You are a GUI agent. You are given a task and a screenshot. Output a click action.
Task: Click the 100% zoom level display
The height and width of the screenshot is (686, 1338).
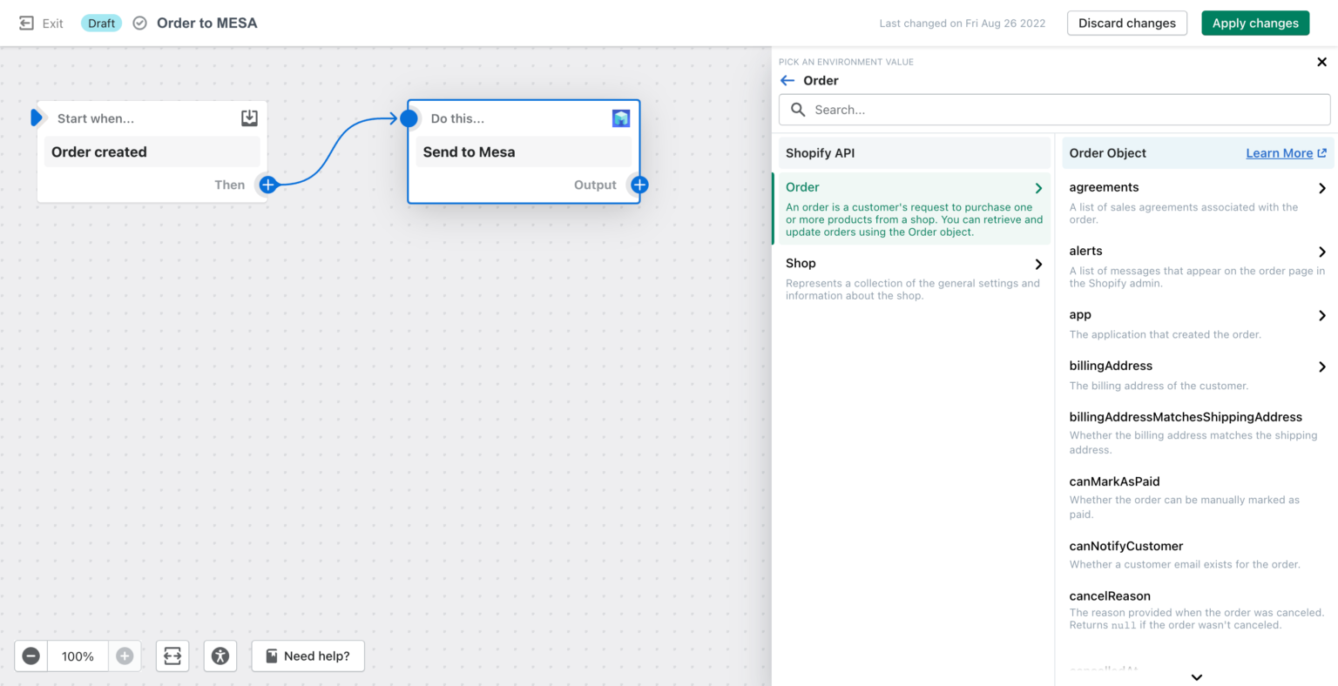[78, 656]
